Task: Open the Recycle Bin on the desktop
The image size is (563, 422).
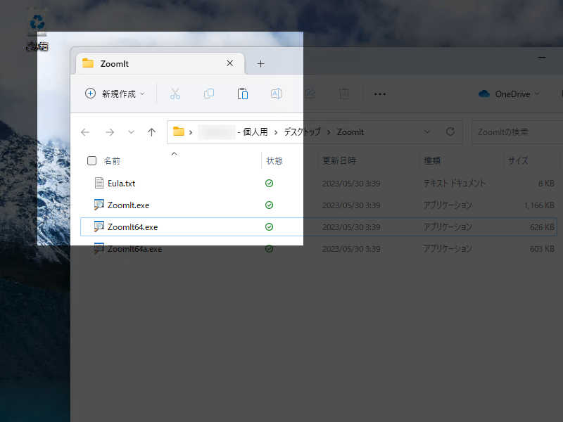Action: (x=36, y=21)
